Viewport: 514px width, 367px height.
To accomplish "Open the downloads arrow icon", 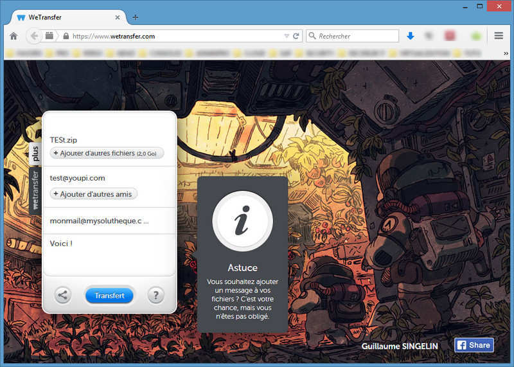I will click(x=411, y=36).
